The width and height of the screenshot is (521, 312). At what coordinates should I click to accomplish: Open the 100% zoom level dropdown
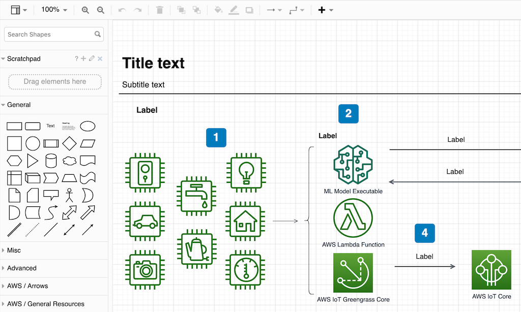(54, 10)
